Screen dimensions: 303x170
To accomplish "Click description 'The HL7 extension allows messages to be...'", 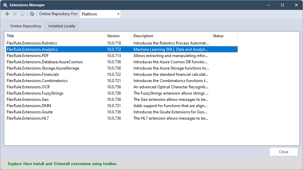I will (x=171, y=118).
